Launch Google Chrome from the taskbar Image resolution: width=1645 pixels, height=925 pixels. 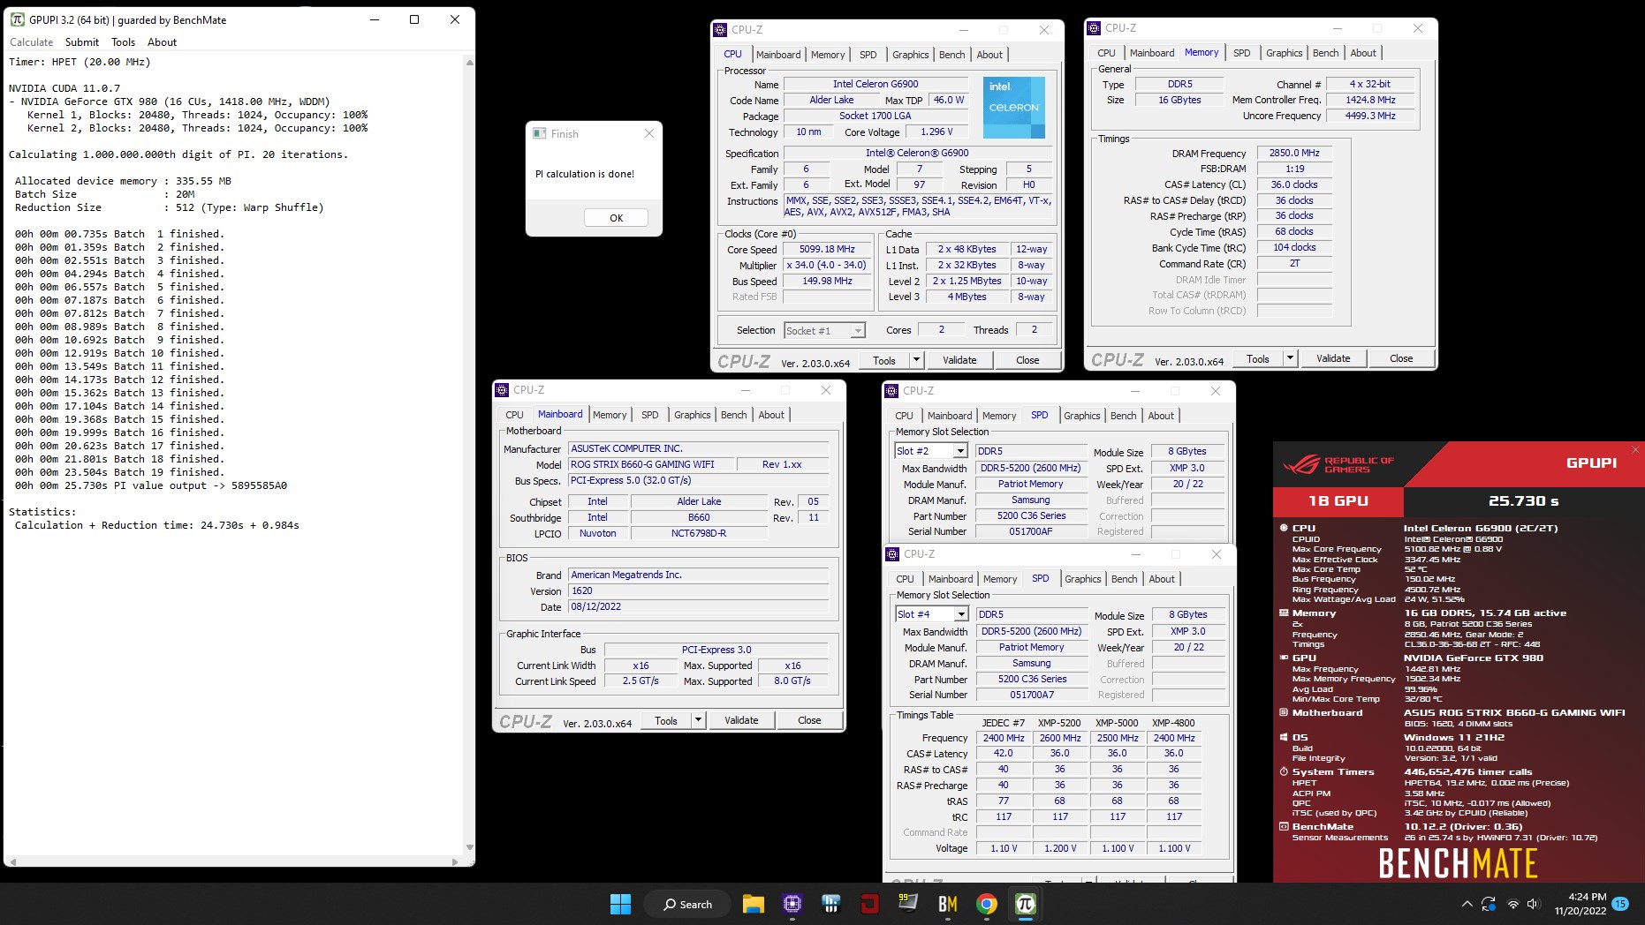[987, 904]
